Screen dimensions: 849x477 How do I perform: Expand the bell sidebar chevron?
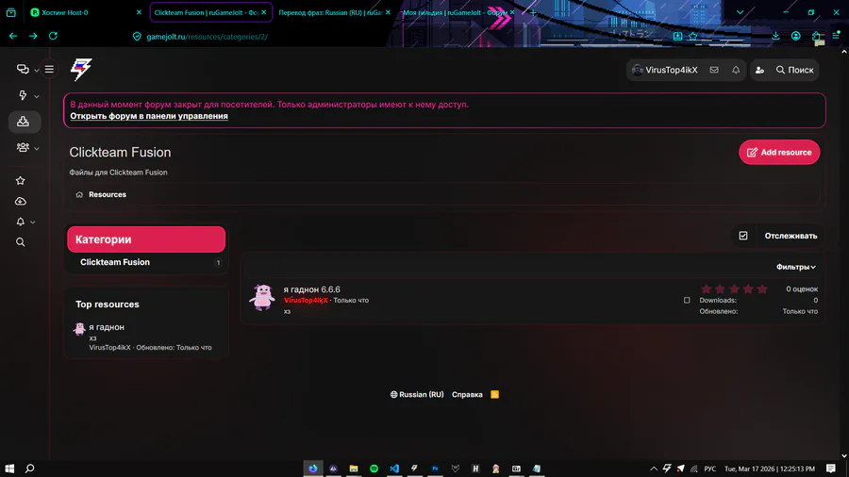[32, 222]
